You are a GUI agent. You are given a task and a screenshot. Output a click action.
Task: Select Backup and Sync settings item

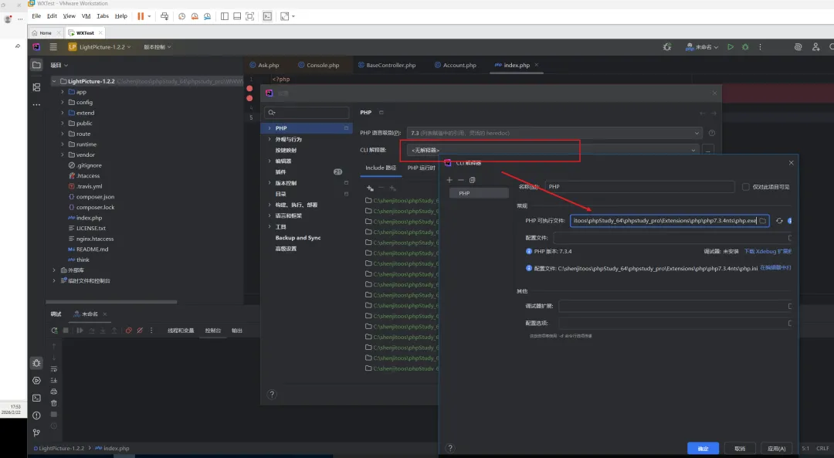tap(298, 238)
